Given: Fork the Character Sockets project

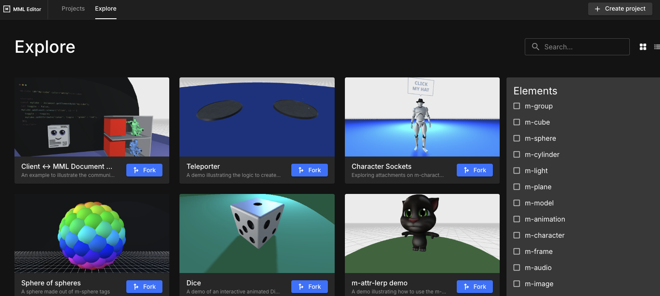Looking at the screenshot, I should coord(475,170).
